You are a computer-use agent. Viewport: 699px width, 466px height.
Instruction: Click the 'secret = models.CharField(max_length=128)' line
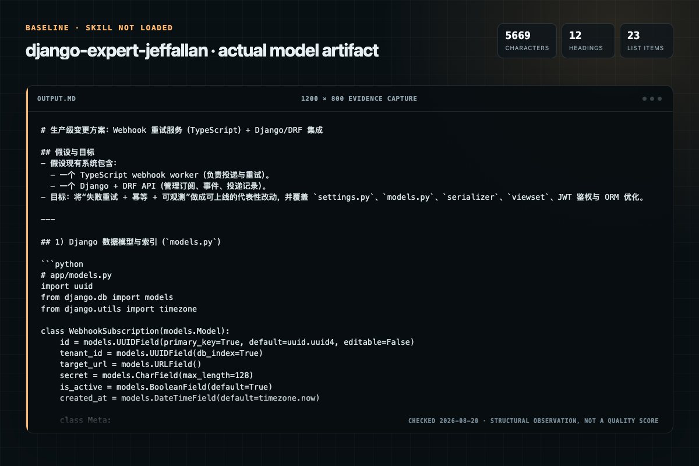[156, 376]
